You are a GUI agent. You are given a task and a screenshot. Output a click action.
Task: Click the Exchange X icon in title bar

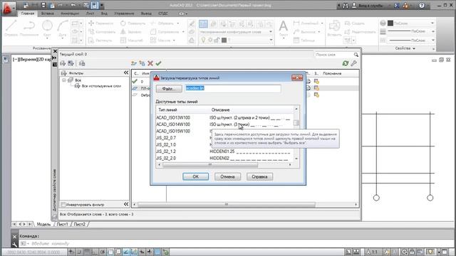tap(397, 6)
